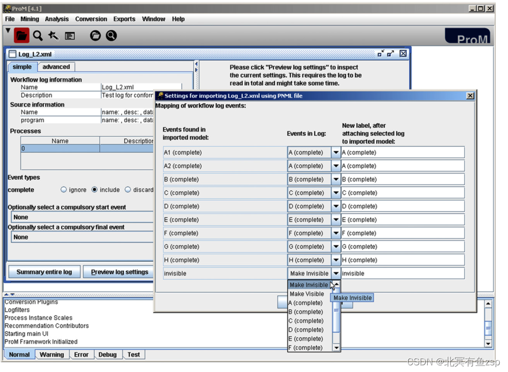
Task: Click the round magnifier icon in toolbar
Action: click(111, 36)
